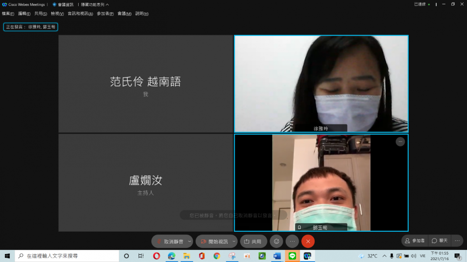Open Google Chrome from the taskbar
Viewport: 467px width, 262px height.
coord(217,256)
